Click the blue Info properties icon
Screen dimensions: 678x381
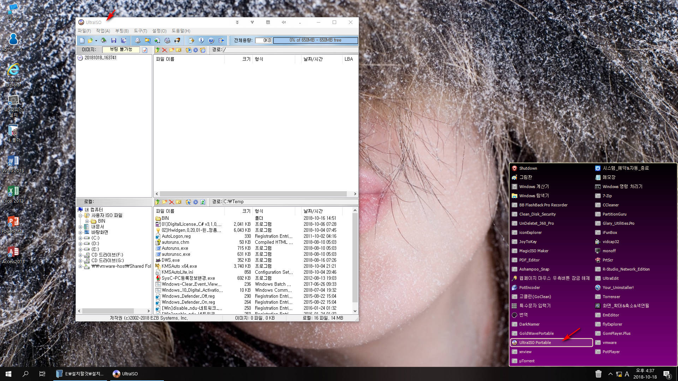[201, 41]
